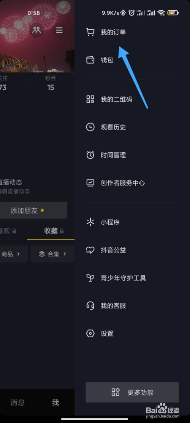The width and height of the screenshot is (190, 423).
Task: Tap the 添加朋友 button
Action: 33,211
